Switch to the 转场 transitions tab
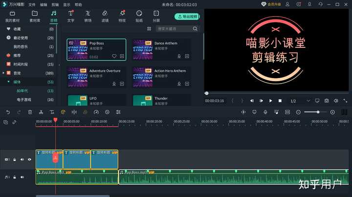Viewport: 352px width, 197px height. tap(88, 17)
